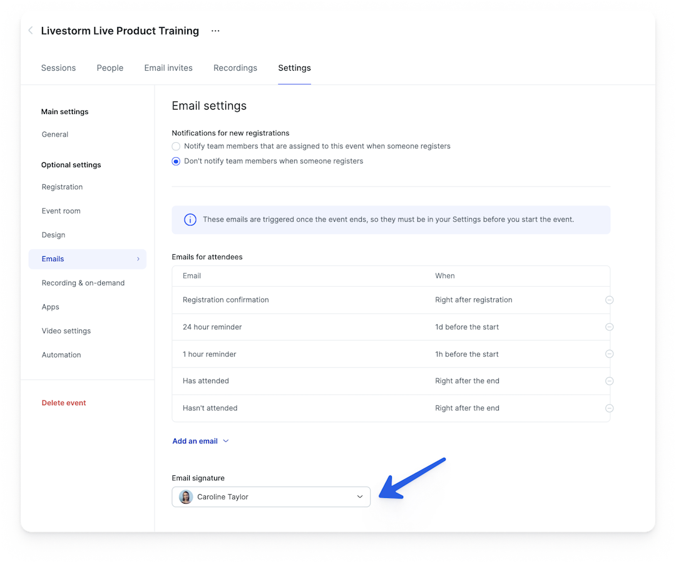Remove the Has attended email
This screenshot has height=563, width=676.
tap(609, 381)
